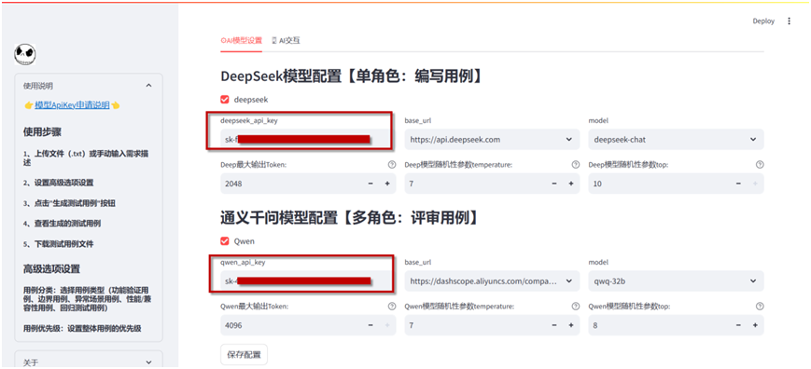Click the skull avatar logo
811x369 pixels.
(25, 54)
